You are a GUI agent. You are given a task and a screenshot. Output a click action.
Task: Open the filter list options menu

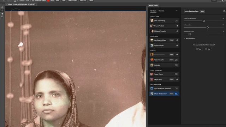pos(177,11)
